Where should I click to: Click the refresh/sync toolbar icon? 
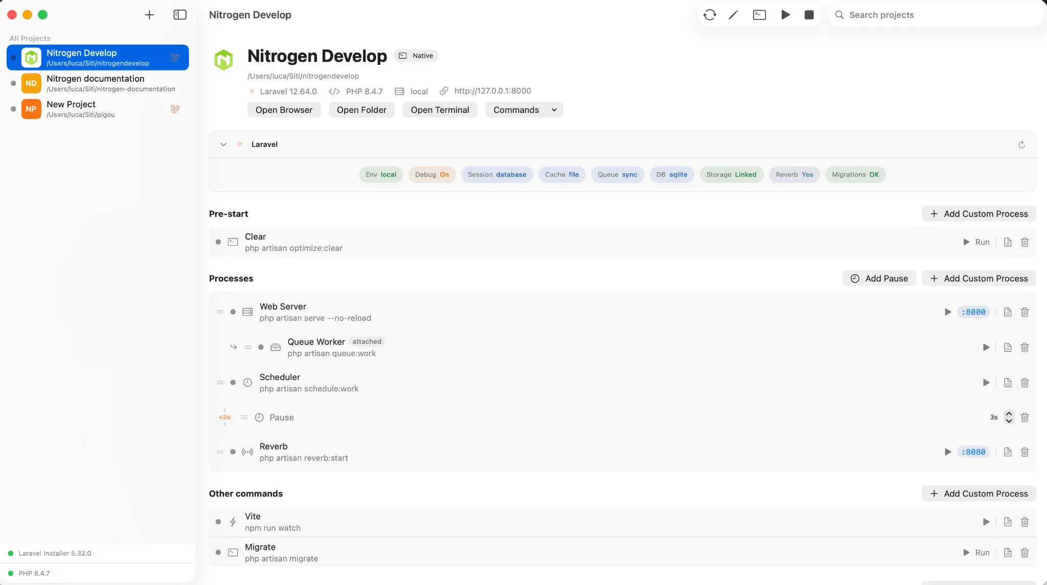tap(710, 15)
